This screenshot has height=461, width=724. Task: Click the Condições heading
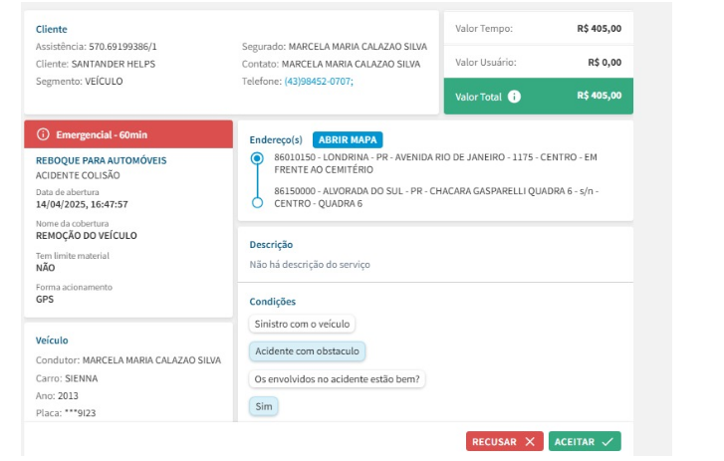pos(273,302)
